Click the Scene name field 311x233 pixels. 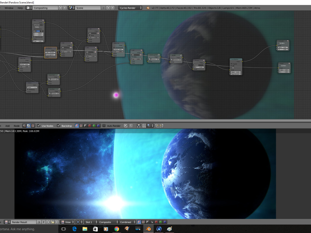[x=88, y=8]
